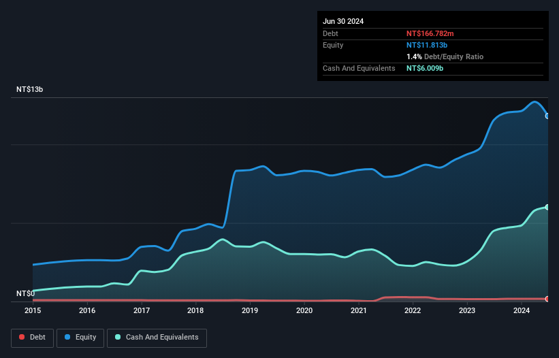Select the Debt endpoint marker on chart
The width and height of the screenshot is (559, 358).
click(547, 299)
